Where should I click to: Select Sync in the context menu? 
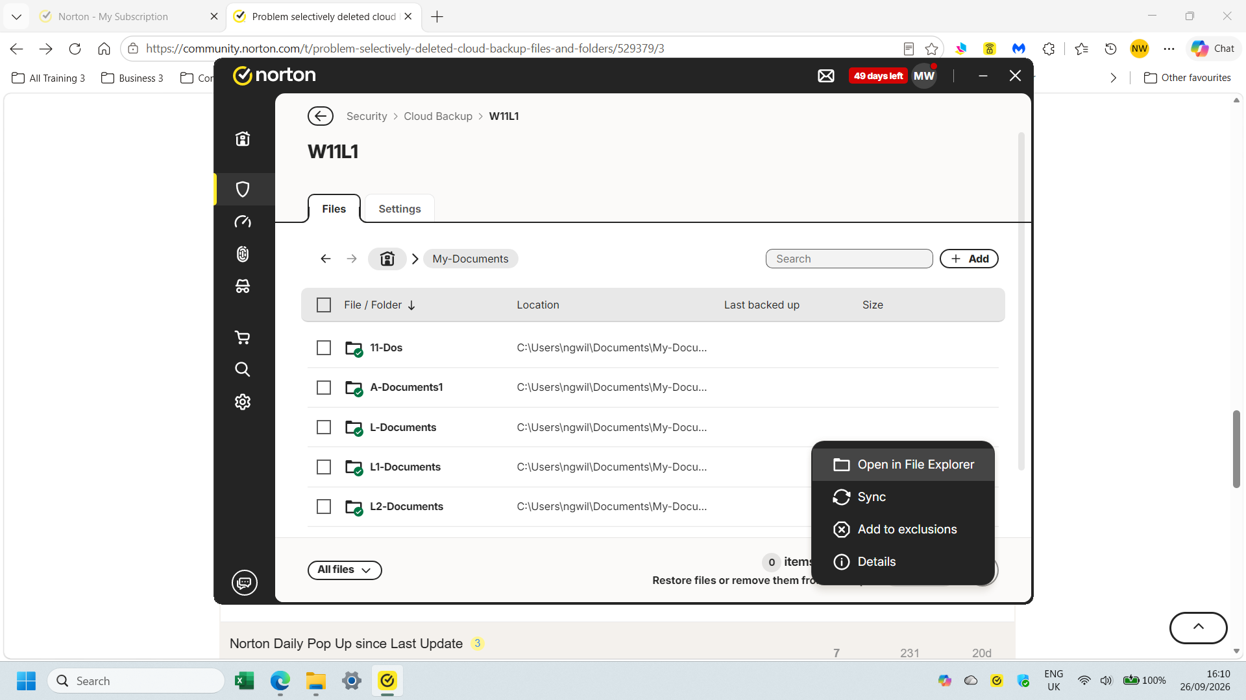point(903,497)
